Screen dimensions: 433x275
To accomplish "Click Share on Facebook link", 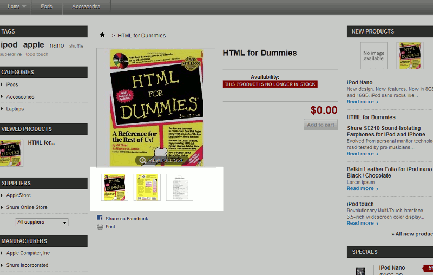I will point(127,218).
